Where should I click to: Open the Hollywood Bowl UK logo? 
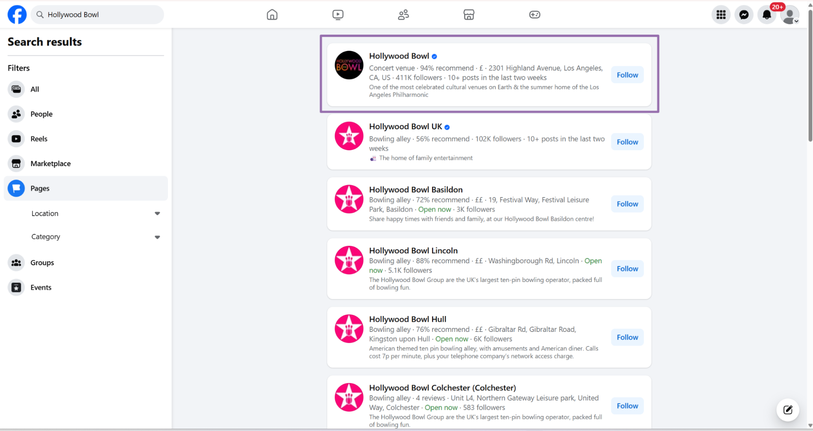(349, 136)
